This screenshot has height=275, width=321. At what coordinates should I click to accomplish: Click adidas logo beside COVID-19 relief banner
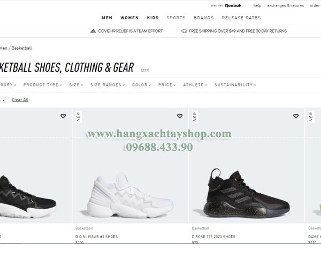93,31
